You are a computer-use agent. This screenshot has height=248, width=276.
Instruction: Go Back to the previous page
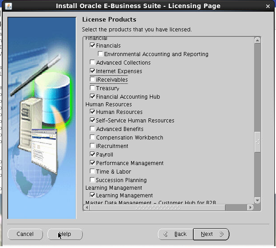[x=176, y=234]
